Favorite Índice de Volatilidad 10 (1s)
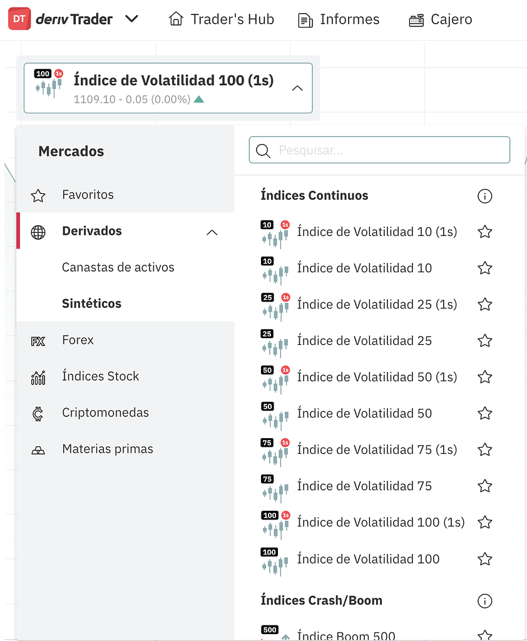 pos(485,232)
